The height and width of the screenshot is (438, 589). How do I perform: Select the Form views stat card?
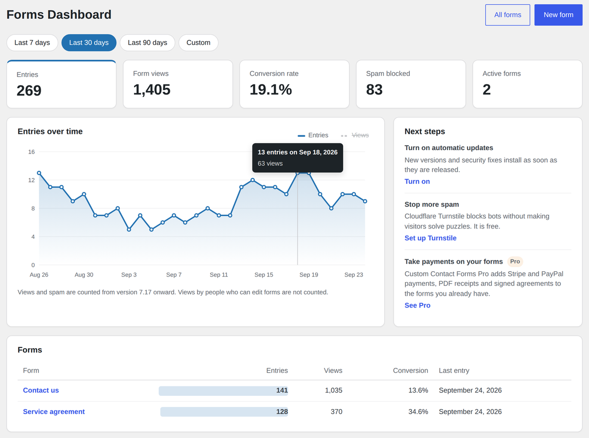178,84
